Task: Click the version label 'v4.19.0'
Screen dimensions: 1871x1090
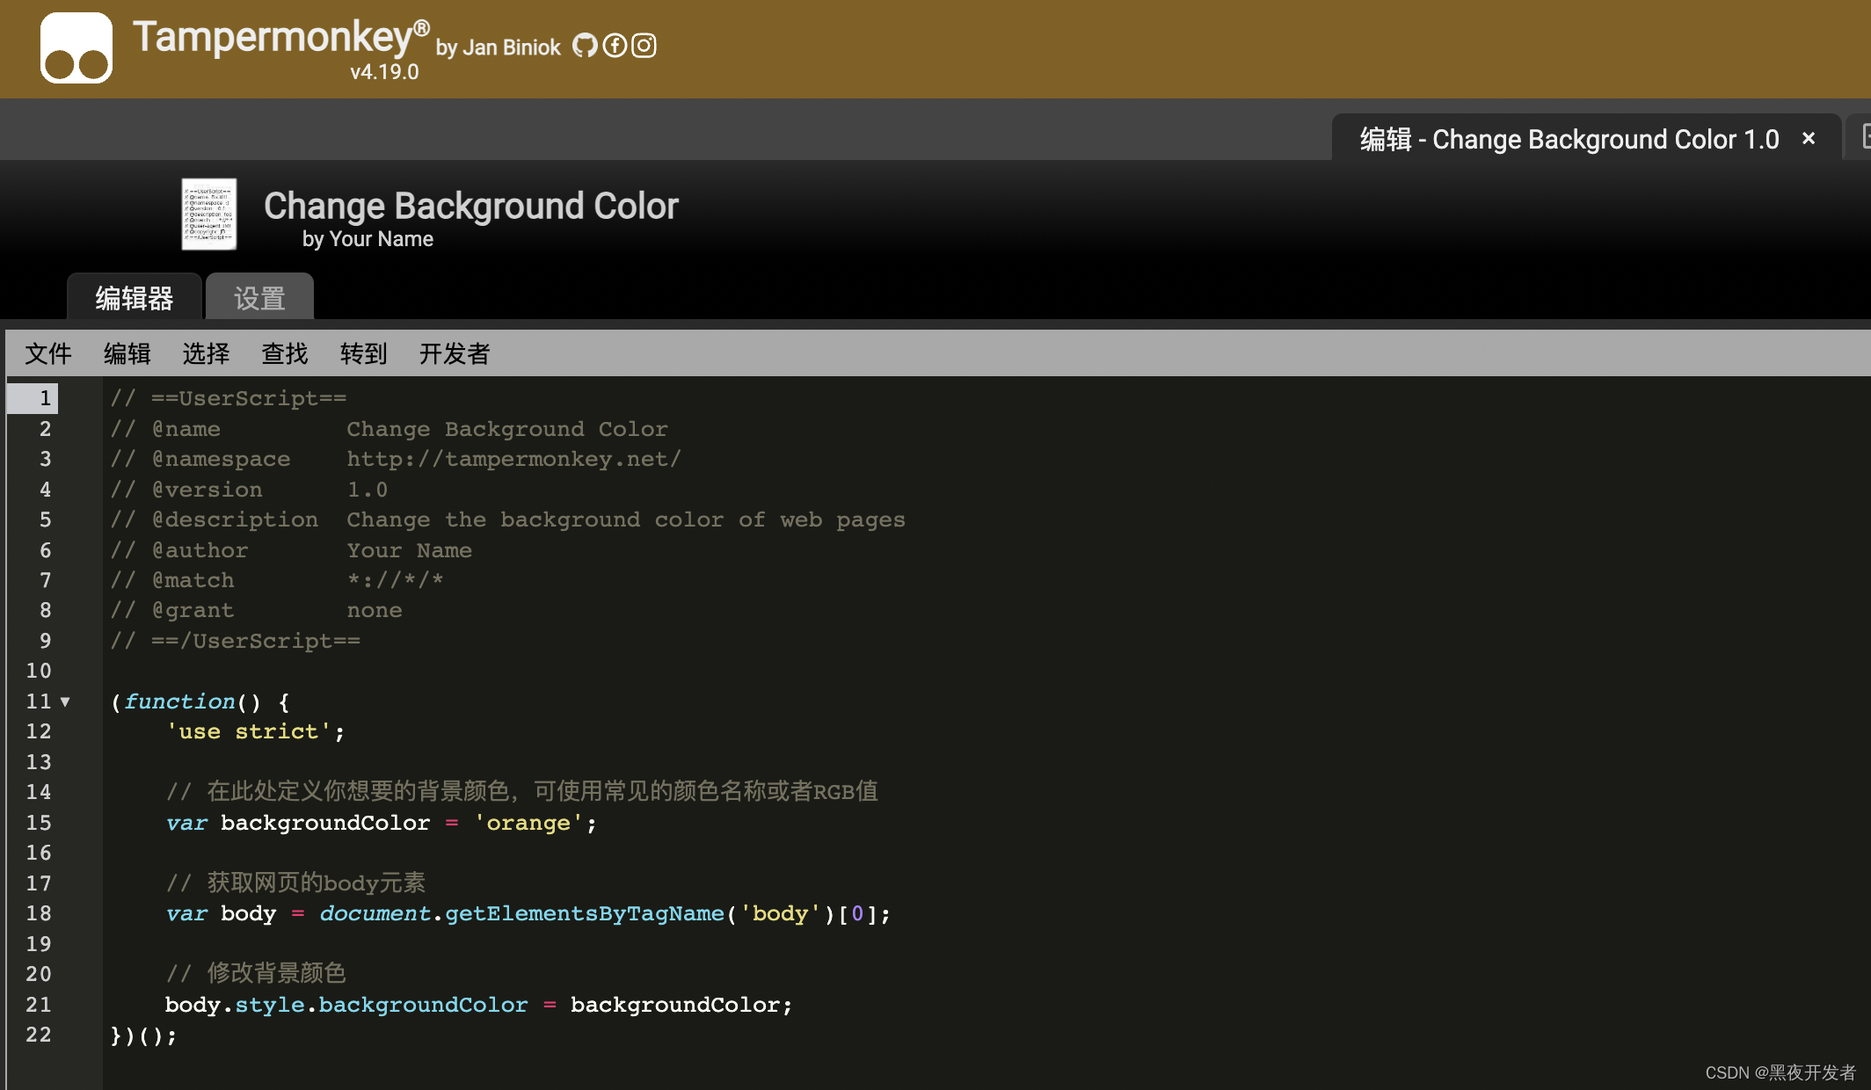Action: [x=384, y=72]
